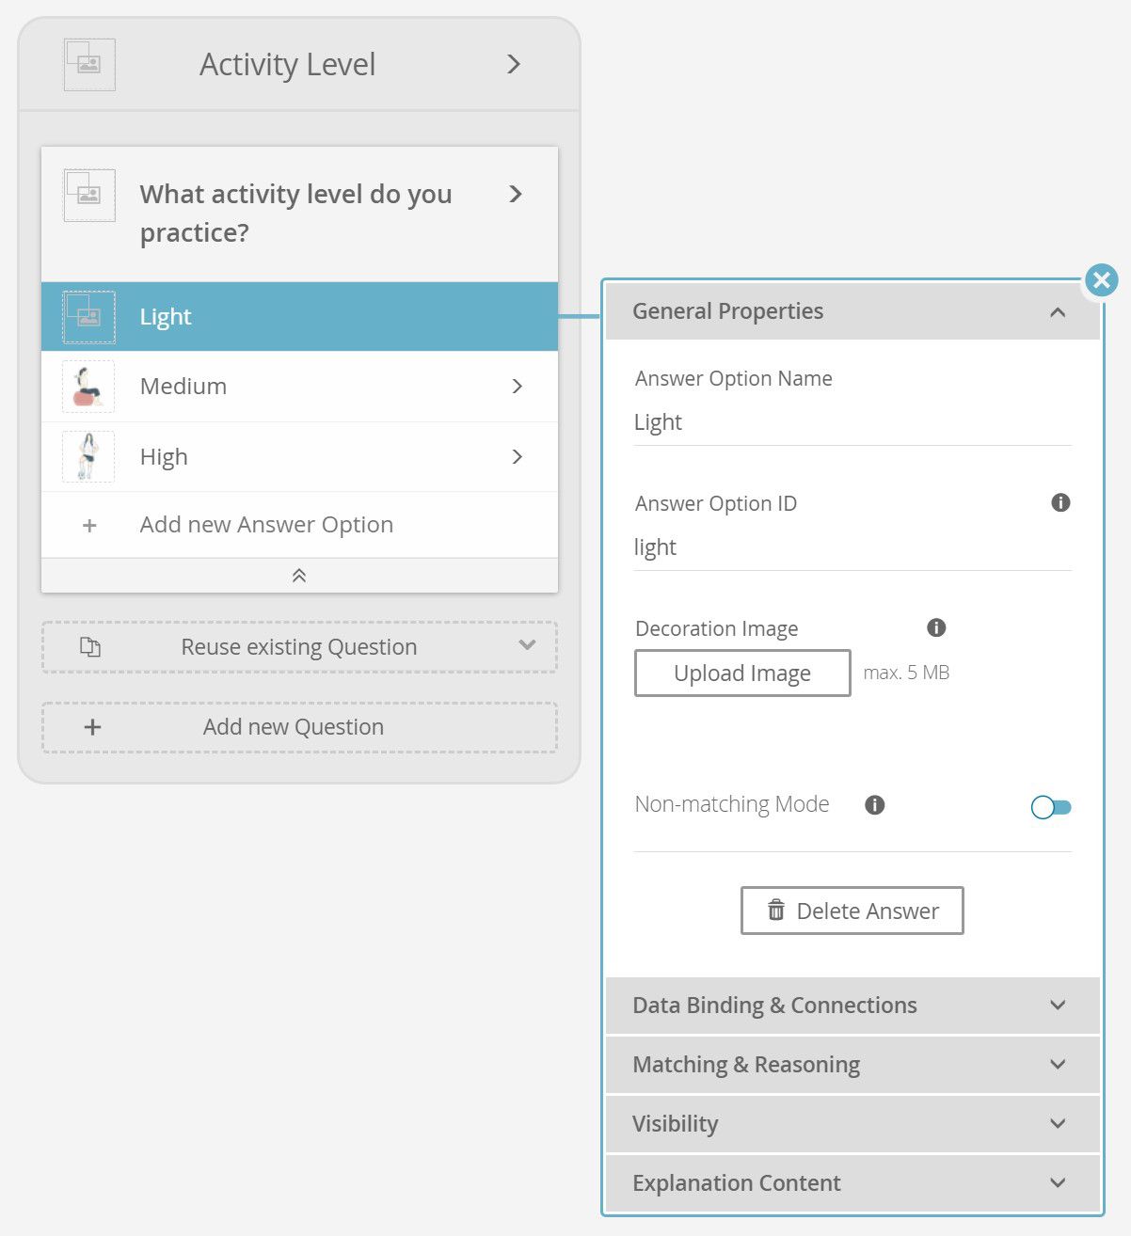The image size is (1131, 1236).
Task: Click the Non-matching Mode info icon
Action: (875, 804)
